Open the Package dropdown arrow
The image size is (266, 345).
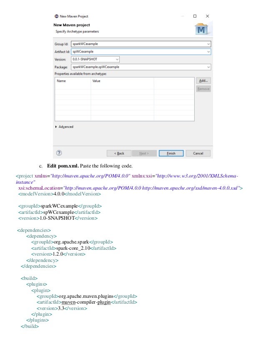point(208,67)
